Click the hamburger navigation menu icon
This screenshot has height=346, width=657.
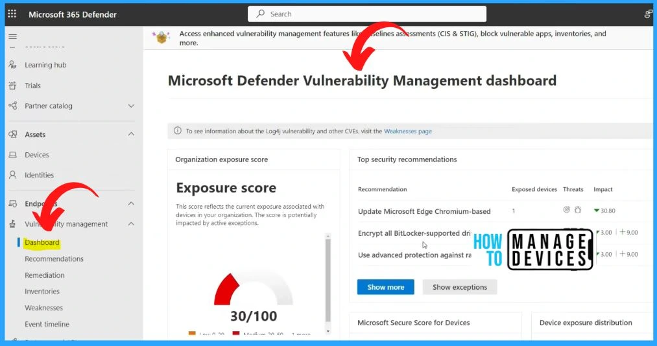point(12,36)
